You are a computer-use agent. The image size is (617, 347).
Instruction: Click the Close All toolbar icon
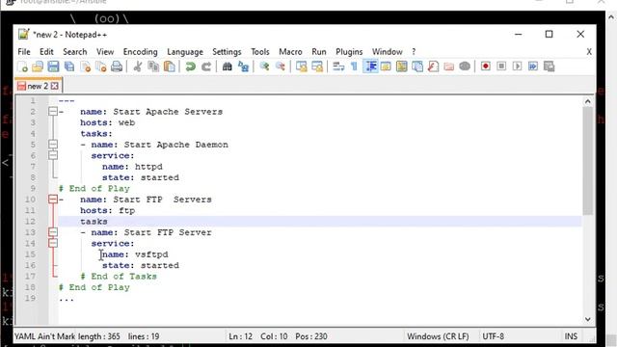(x=100, y=67)
